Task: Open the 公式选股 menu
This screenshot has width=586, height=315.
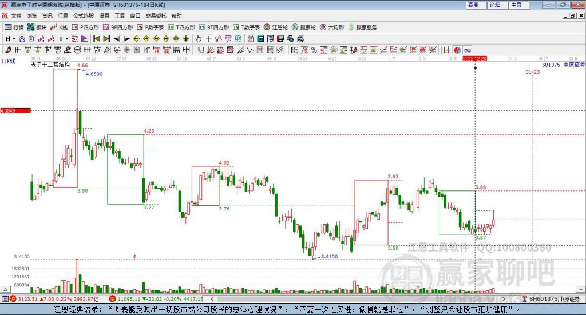Action: [84, 15]
